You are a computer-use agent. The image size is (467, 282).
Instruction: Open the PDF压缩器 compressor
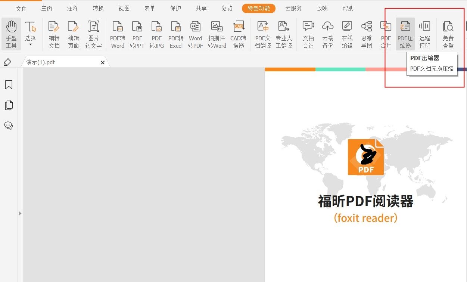point(405,34)
